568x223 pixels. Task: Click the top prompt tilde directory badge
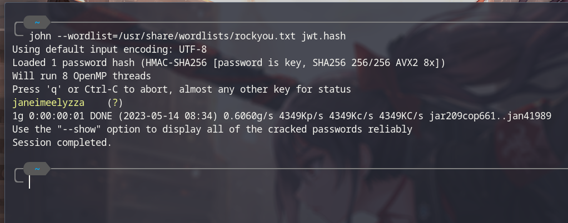click(37, 22)
